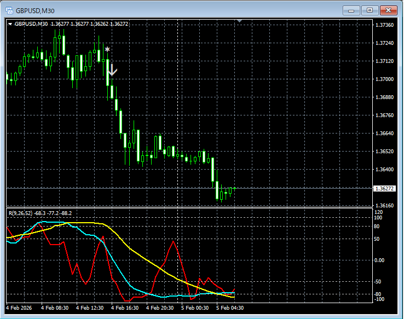This screenshot has height=319, width=404.
Task: Close the GBPUSD,M30 chart window
Action: [x=388, y=10]
